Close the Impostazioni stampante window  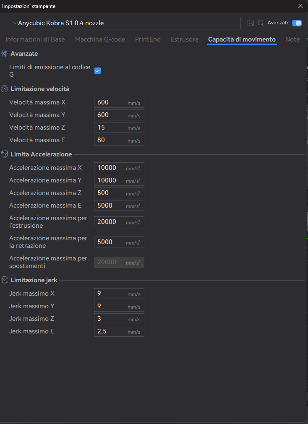click(300, 6)
